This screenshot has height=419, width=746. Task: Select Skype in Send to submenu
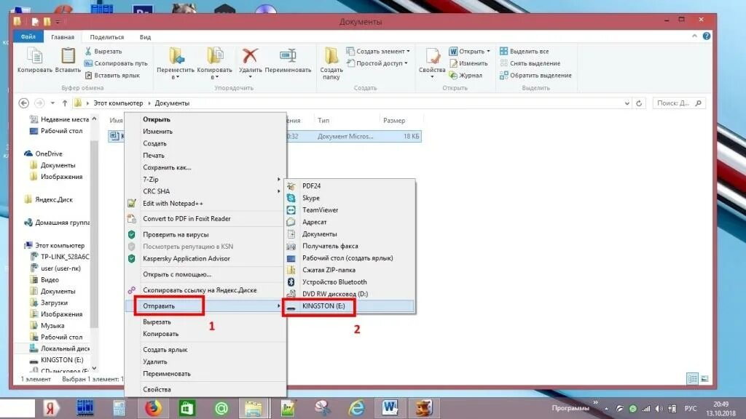coord(350,198)
